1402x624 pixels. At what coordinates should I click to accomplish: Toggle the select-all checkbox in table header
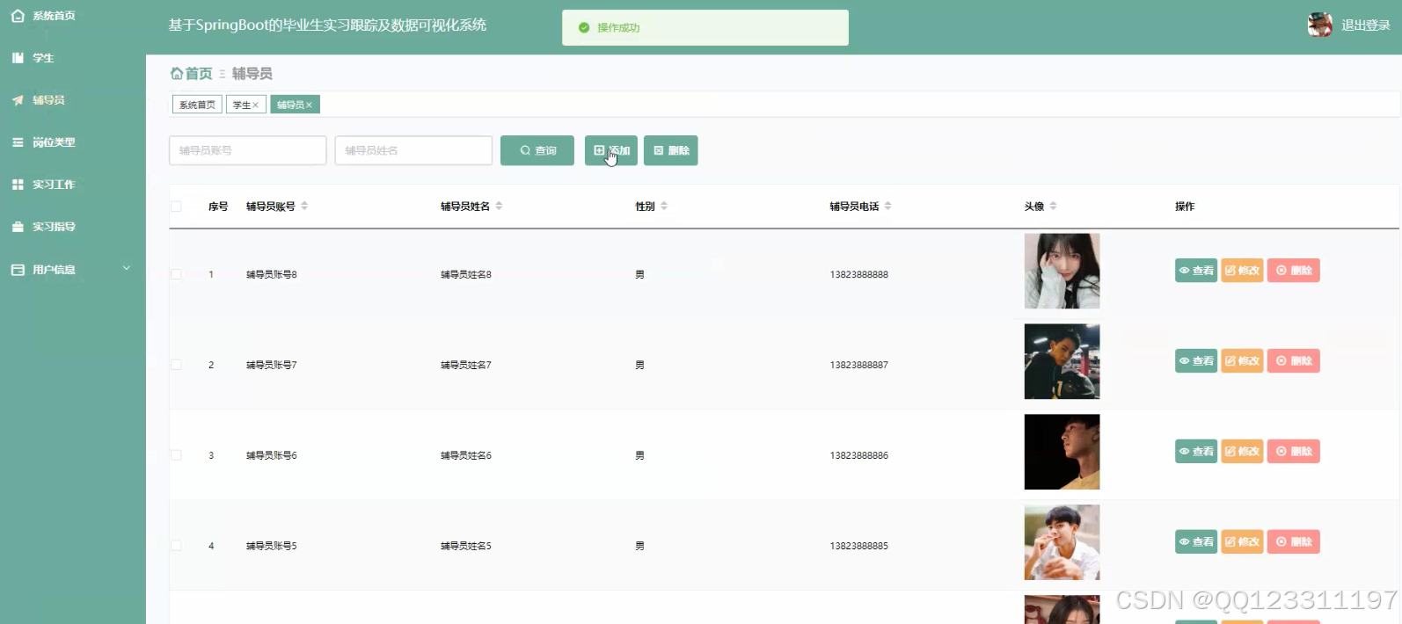[176, 207]
